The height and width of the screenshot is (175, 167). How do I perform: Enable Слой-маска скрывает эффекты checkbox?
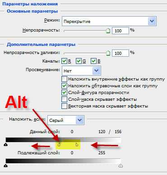pos(64,99)
